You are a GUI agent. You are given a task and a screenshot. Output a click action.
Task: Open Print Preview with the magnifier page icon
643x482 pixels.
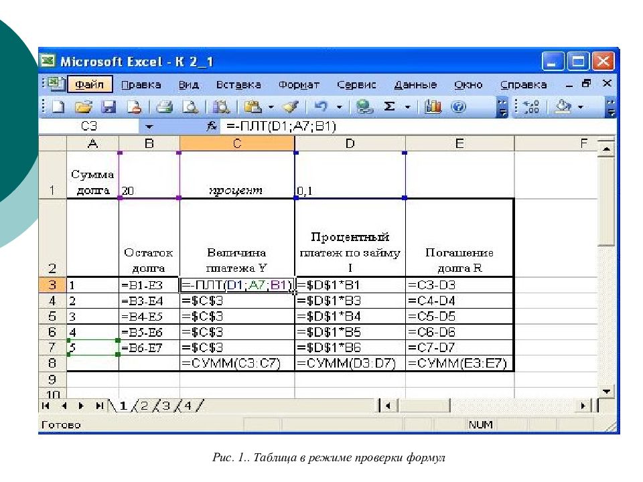click(x=190, y=107)
